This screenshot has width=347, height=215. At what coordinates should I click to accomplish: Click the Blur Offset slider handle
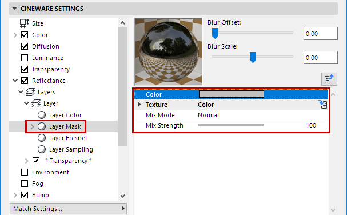(x=215, y=33)
